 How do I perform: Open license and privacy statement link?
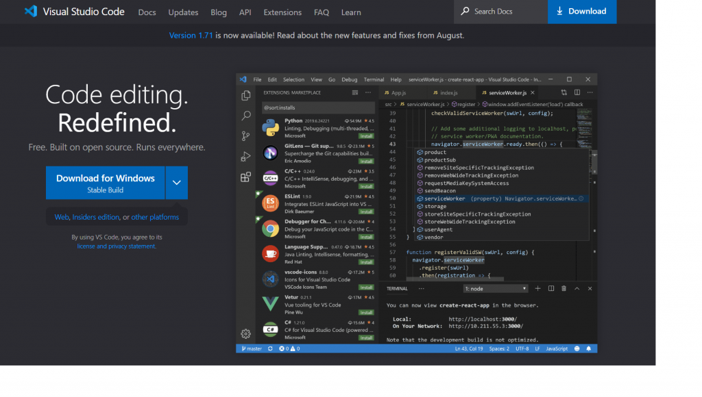[117, 246]
